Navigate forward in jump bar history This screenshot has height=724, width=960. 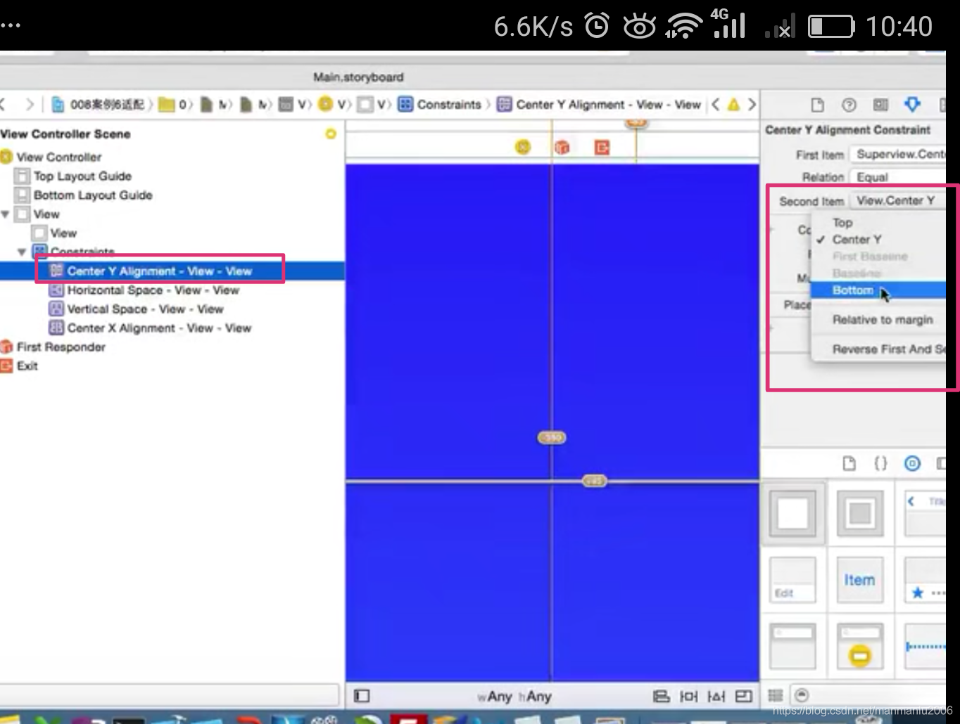pos(30,105)
